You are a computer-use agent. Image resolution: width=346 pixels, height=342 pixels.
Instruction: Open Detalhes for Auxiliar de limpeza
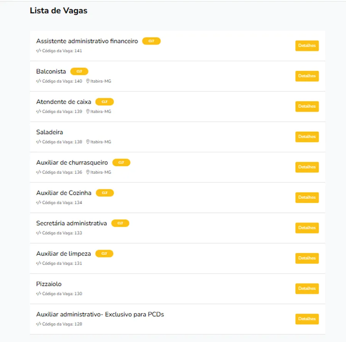click(307, 258)
